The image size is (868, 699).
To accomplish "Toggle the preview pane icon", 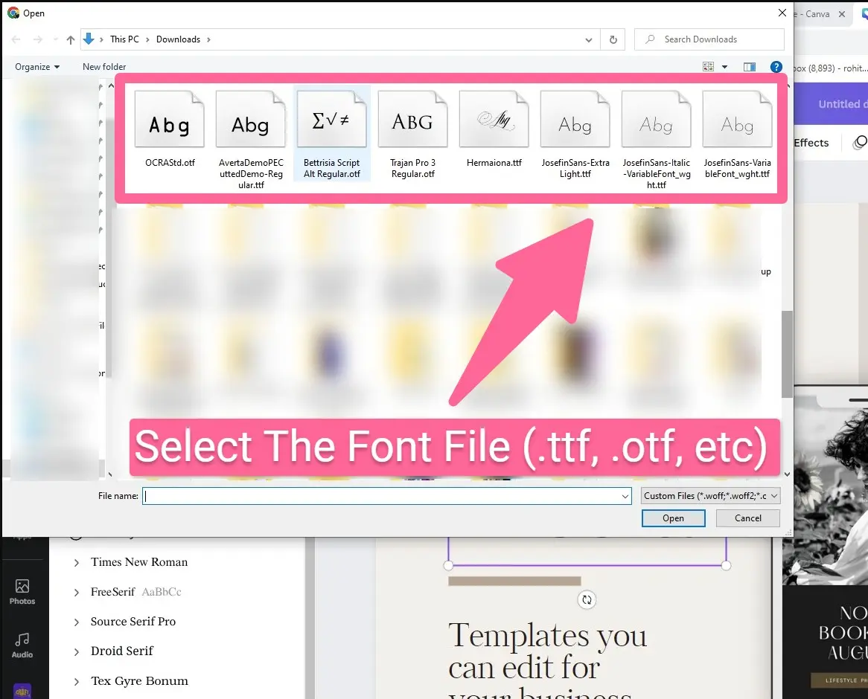I will tap(750, 67).
